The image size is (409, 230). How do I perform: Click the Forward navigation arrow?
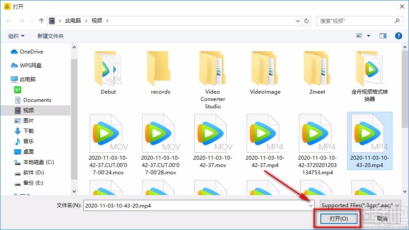coord(21,21)
